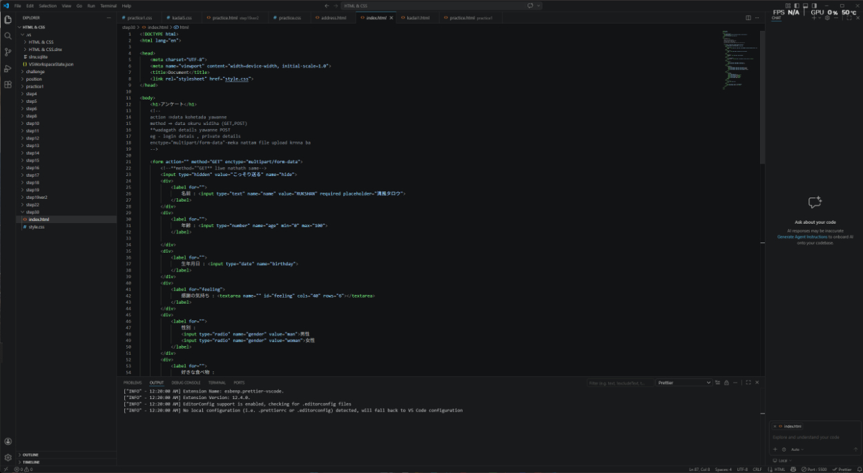Image resolution: width=863 pixels, height=473 pixels.
Task: Open the Run and Debug view
Action: click(x=8, y=68)
